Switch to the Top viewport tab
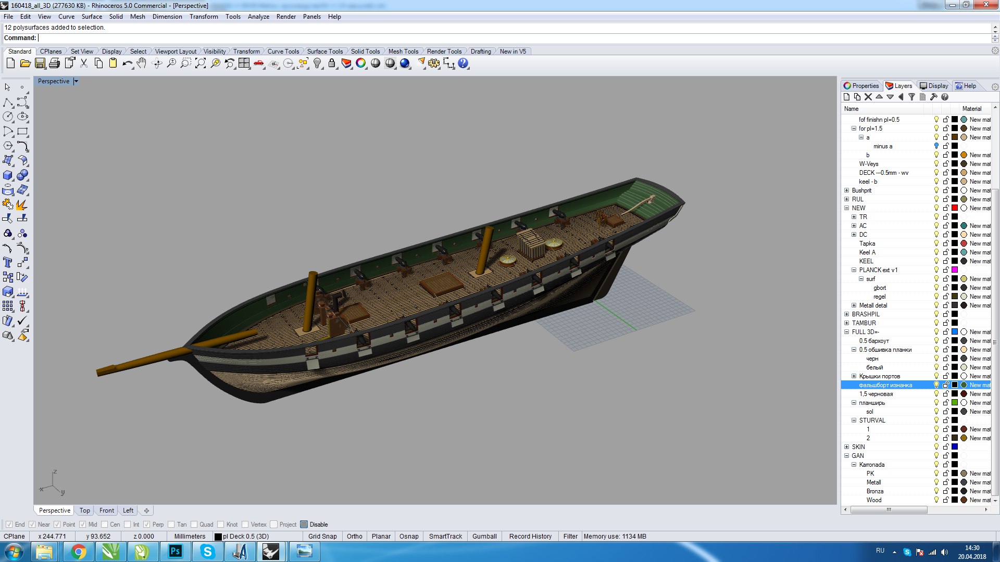Image resolution: width=1000 pixels, height=562 pixels. click(85, 510)
